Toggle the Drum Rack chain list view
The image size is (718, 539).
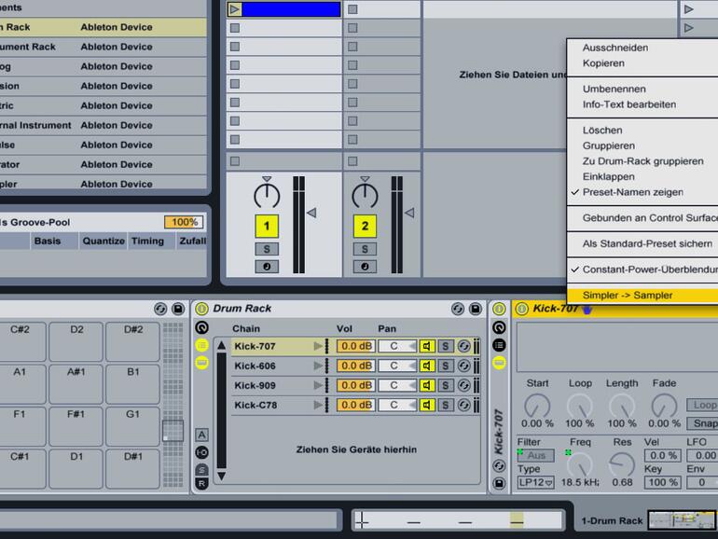click(201, 345)
